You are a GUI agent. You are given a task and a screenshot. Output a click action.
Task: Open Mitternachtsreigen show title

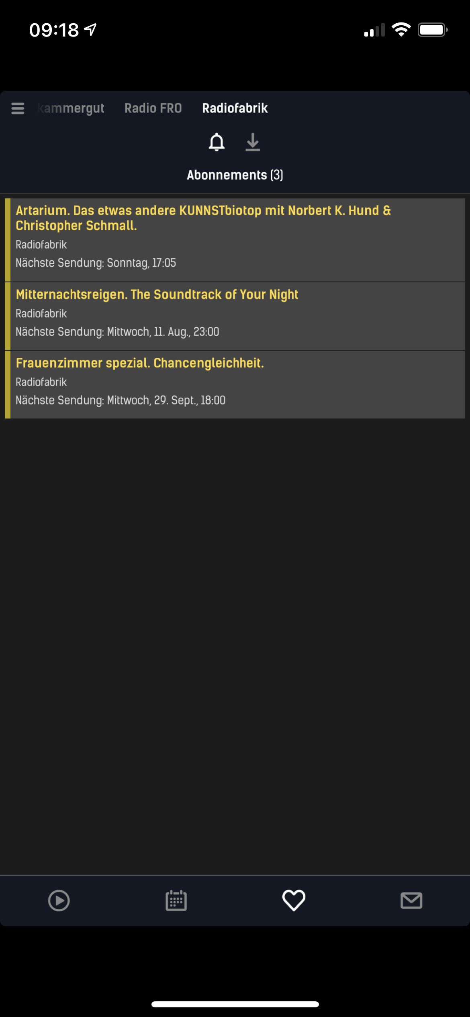(x=157, y=294)
